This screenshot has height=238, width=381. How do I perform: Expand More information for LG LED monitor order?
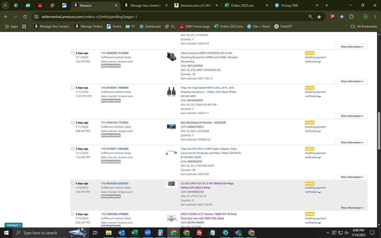pyautogui.click(x=351, y=208)
